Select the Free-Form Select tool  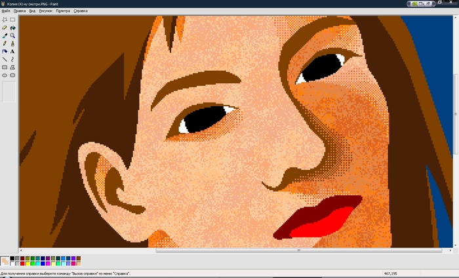pos(5,20)
